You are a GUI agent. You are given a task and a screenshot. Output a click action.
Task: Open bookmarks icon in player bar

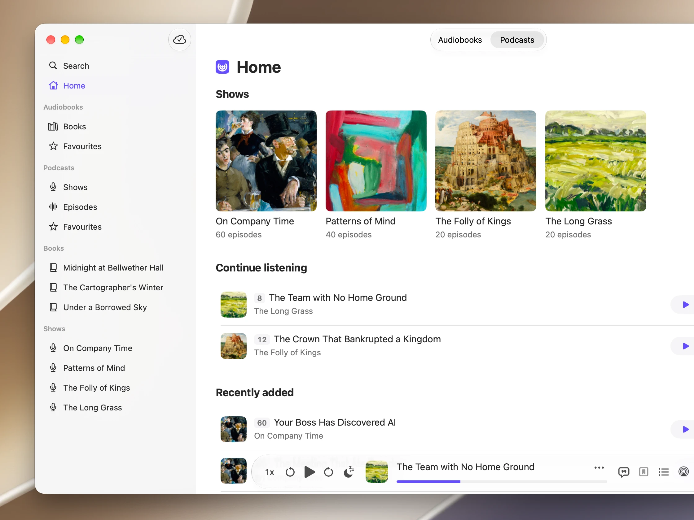pyautogui.click(x=643, y=472)
